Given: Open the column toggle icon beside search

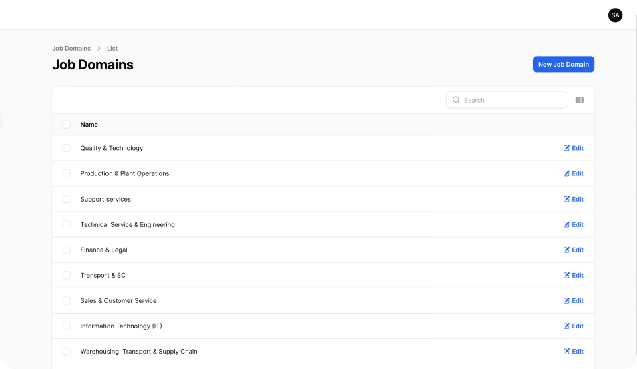Looking at the screenshot, I should (x=580, y=100).
